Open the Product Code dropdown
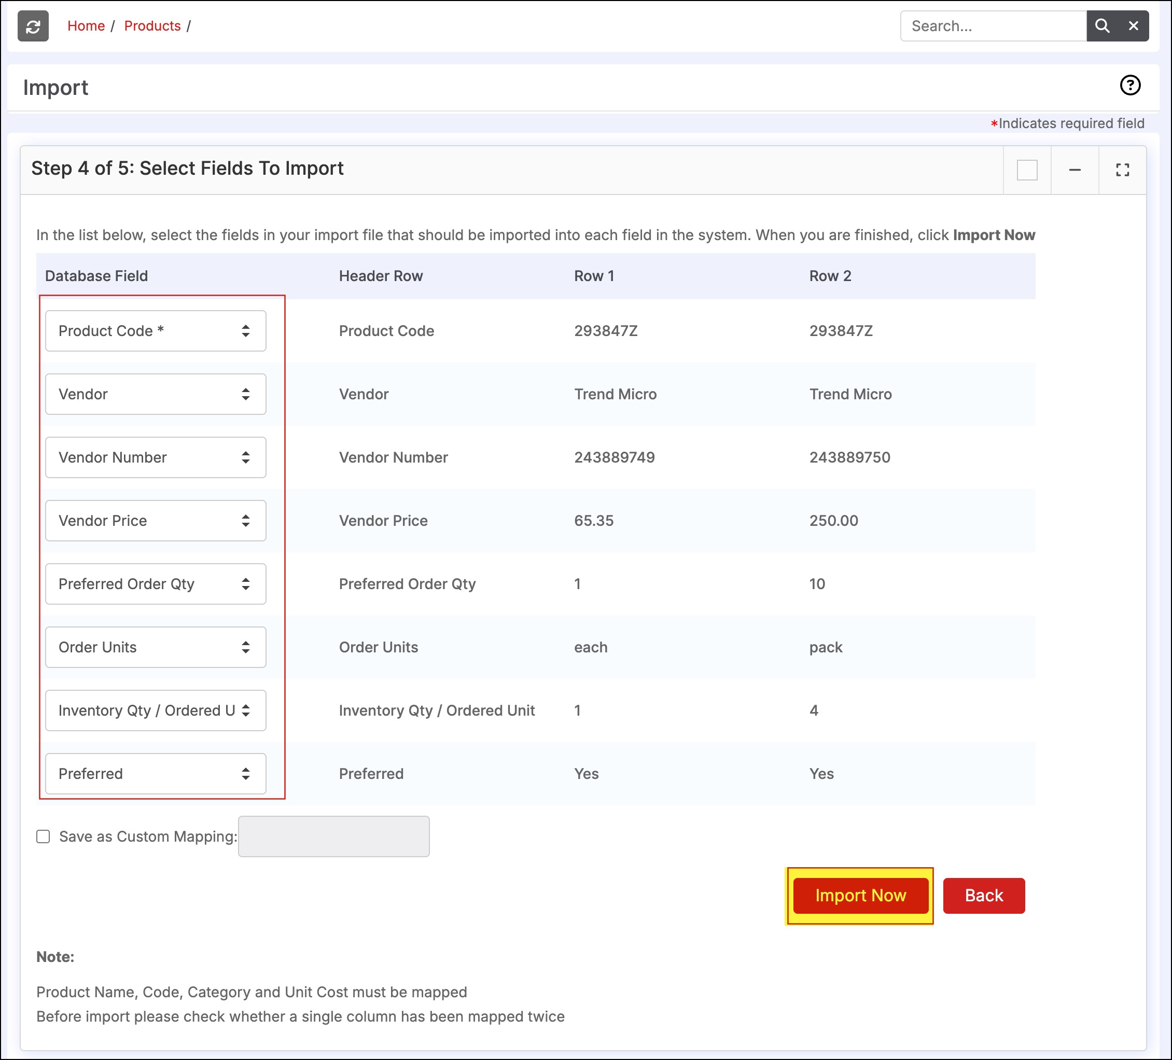Screen dimensions: 1172x1060 tap(156, 331)
